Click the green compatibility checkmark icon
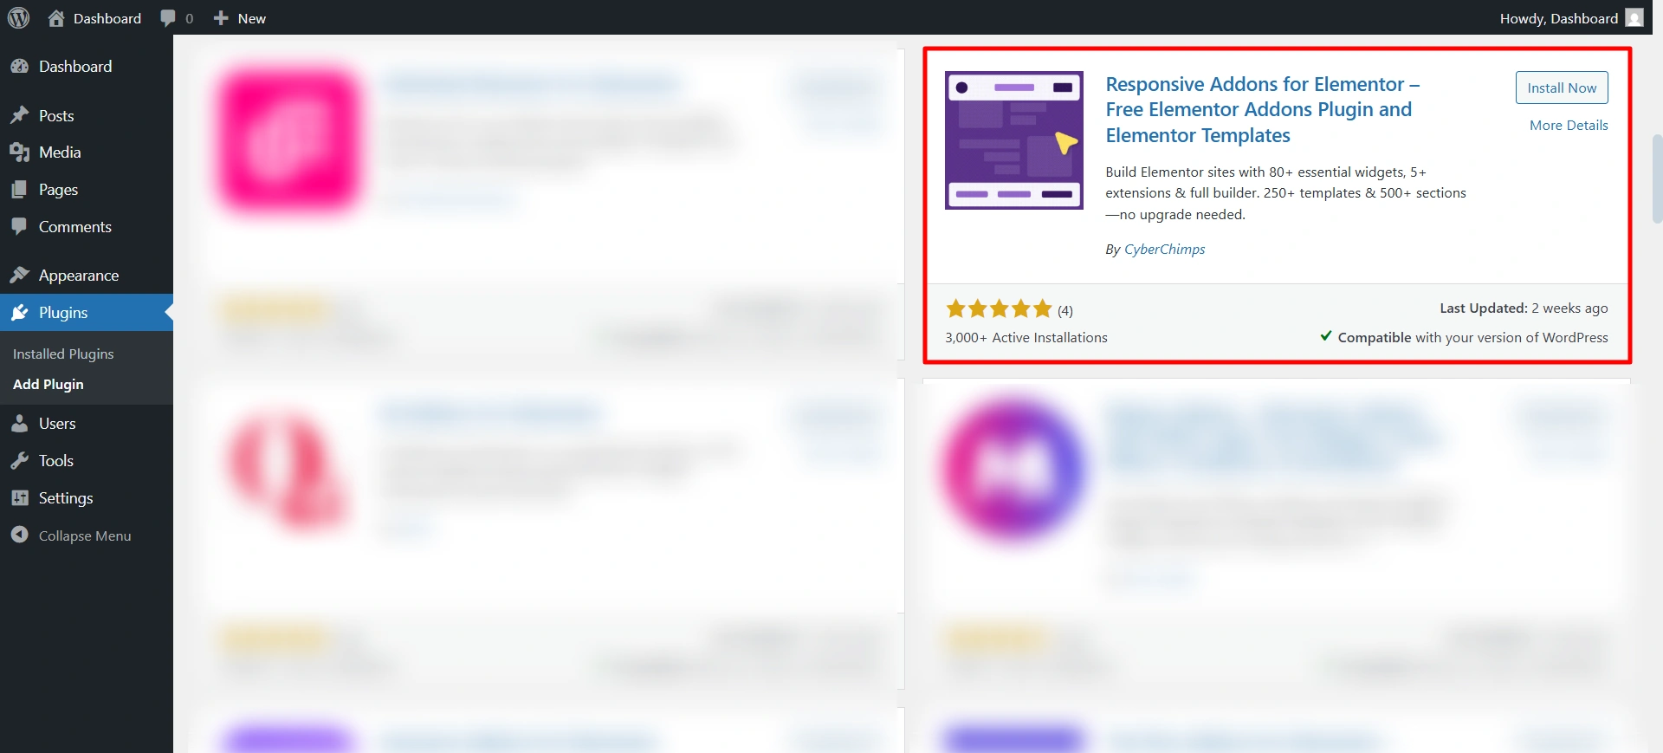 point(1326,336)
